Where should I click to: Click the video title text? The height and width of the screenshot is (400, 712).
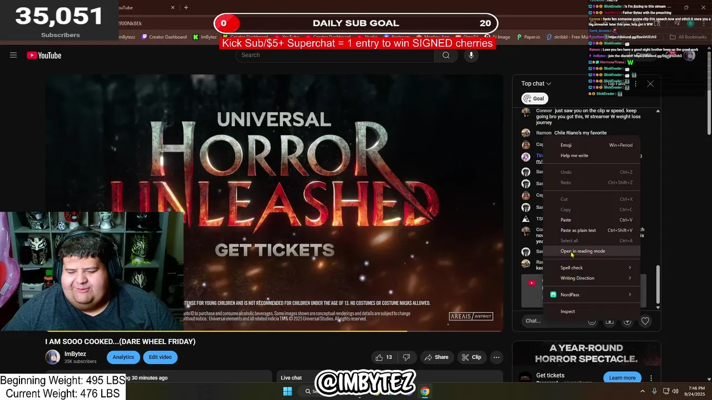120,341
